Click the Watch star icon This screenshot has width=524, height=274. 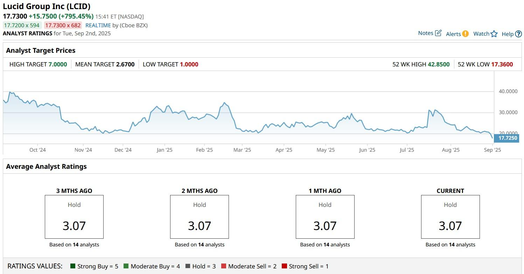(x=494, y=34)
